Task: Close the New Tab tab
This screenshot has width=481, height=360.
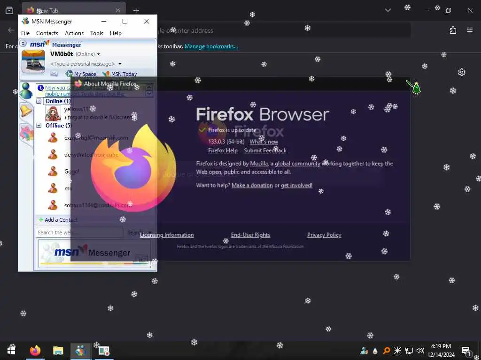Action: pyautogui.click(x=118, y=10)
